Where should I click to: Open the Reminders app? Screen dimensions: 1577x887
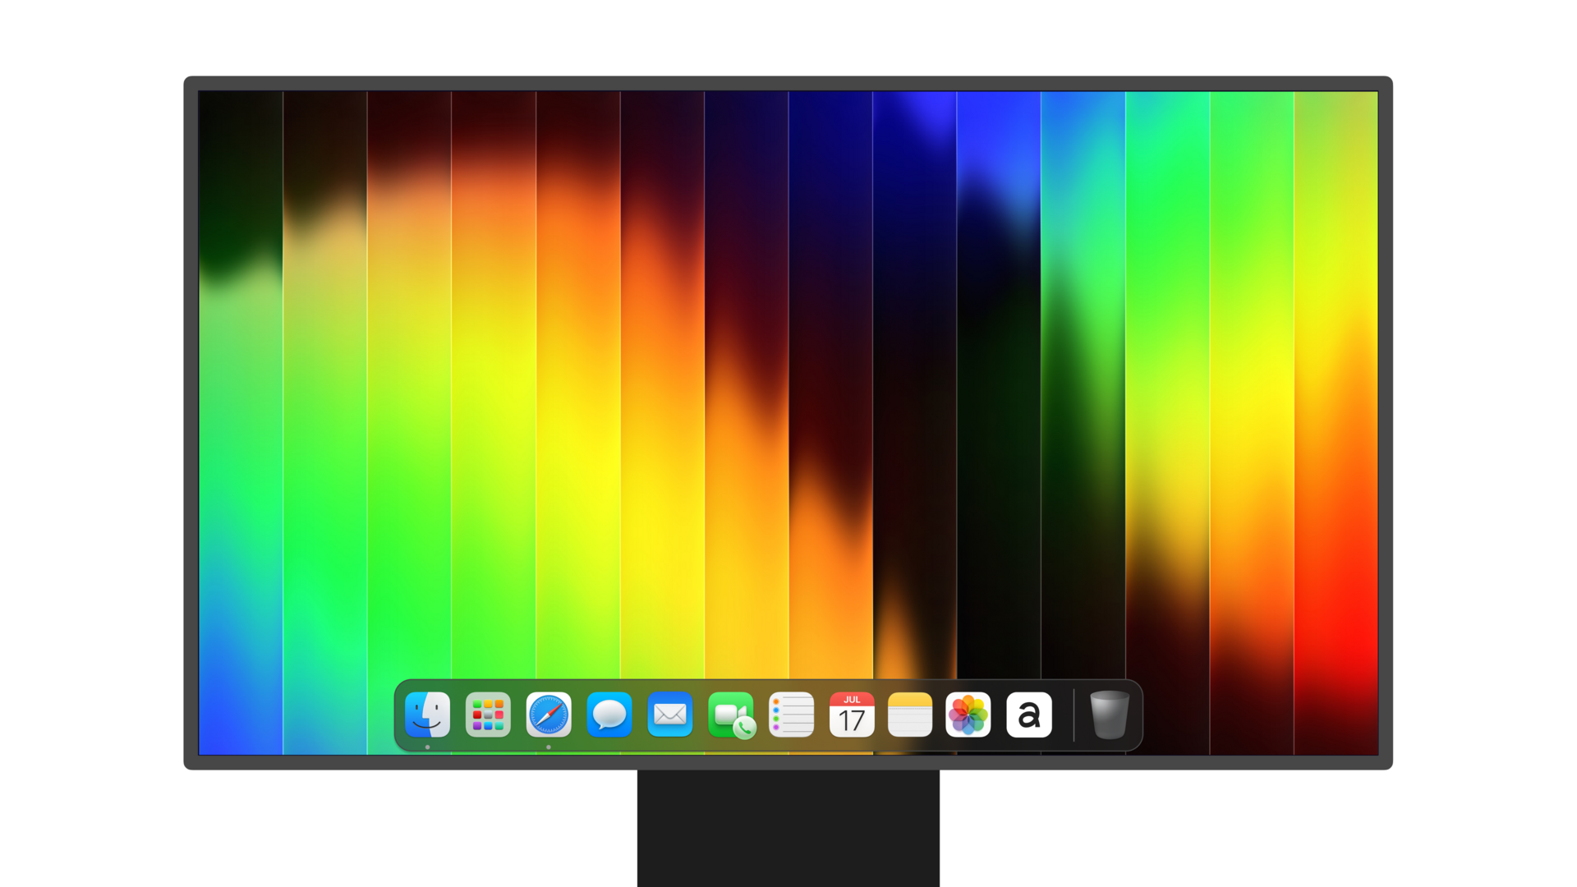791,714
